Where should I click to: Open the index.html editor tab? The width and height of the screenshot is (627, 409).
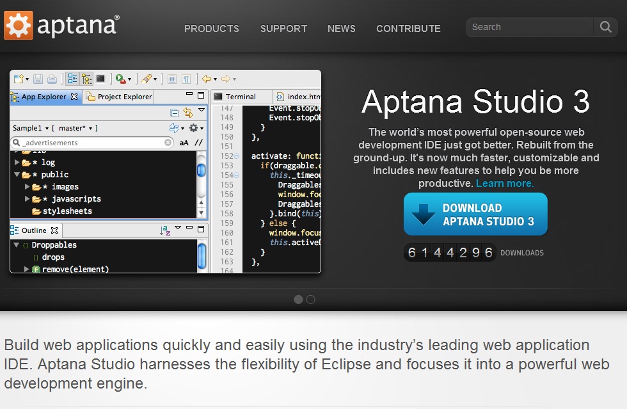pyautogui.click(x=298, y=97)
